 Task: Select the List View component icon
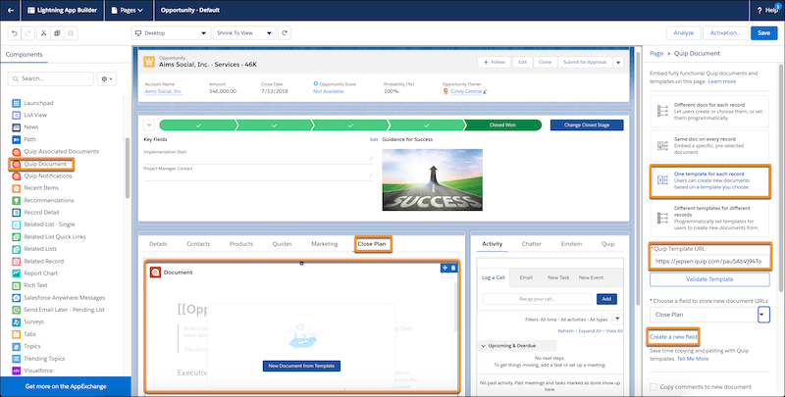(16, 115)
